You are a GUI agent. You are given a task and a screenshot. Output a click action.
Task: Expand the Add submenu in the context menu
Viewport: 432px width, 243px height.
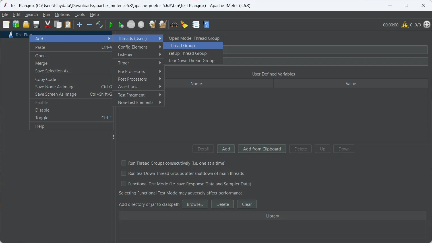71,39
